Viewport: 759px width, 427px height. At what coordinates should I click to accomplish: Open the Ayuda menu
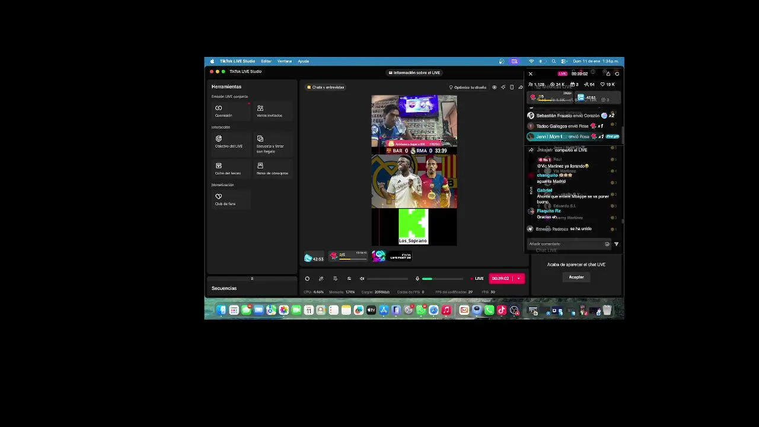(303, 61)
